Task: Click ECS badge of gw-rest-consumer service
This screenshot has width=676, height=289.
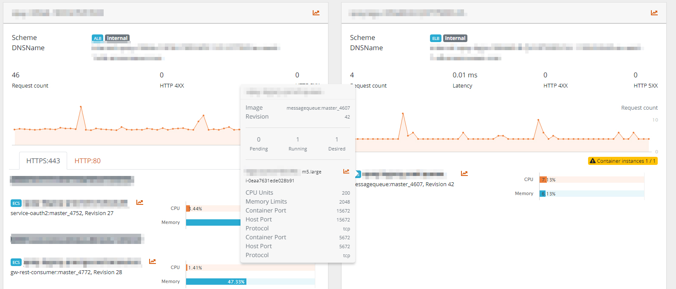Action: coord(16,262)
